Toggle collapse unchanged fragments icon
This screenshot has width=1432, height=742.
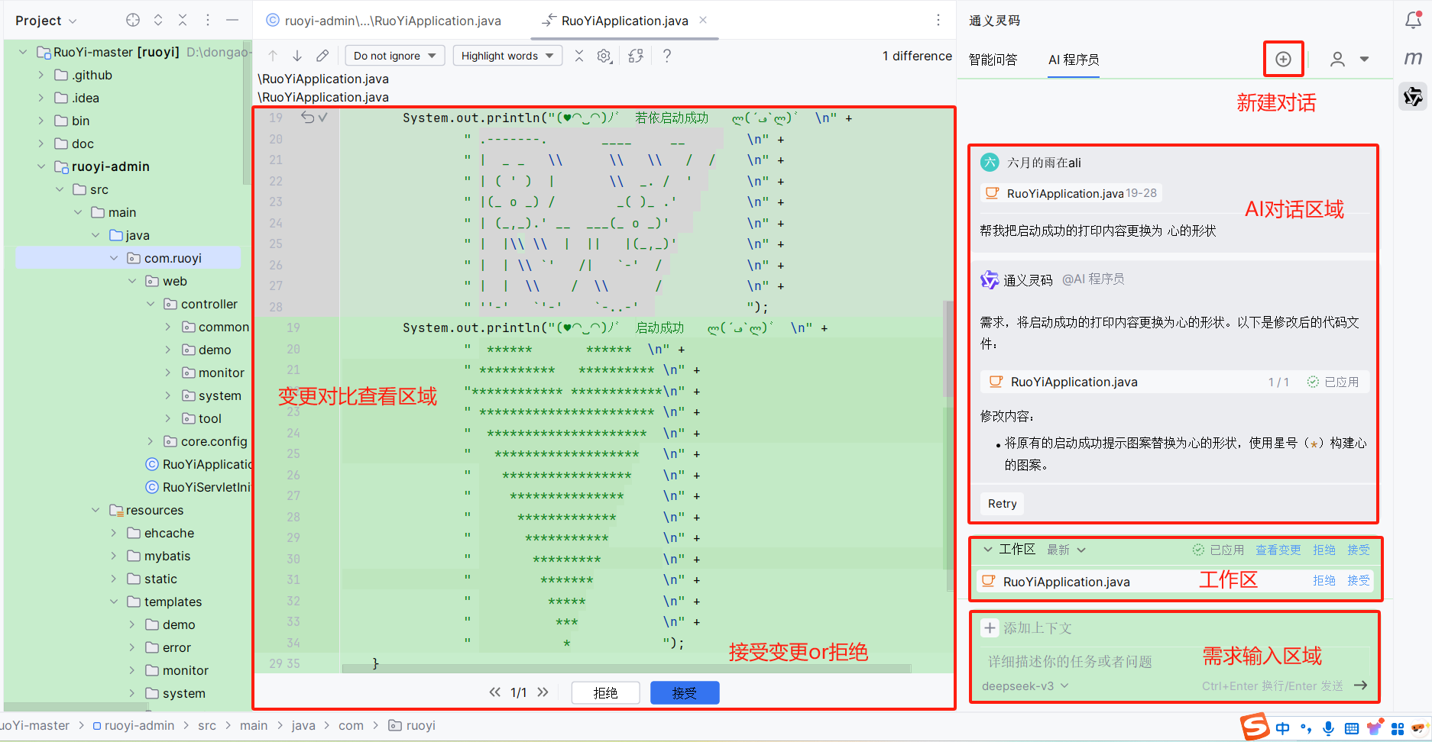pyautogui.click(x=579, y=56)
